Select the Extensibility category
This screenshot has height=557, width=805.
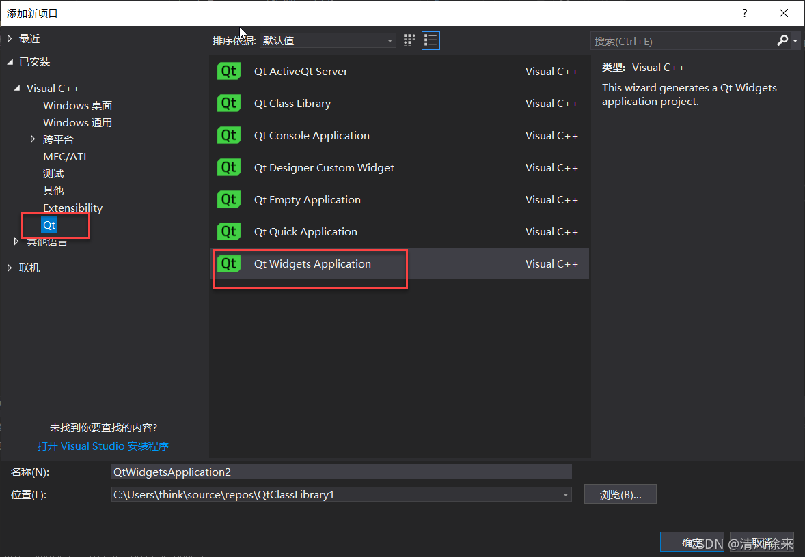pyautogui.click(x=73, y=208)
